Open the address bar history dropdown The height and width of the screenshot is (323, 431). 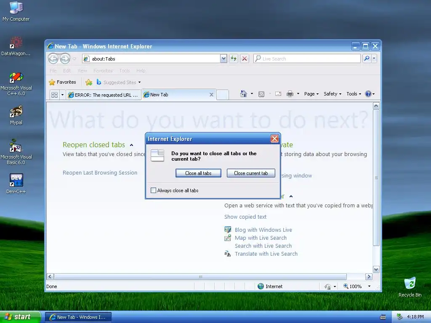coord(223,58)
